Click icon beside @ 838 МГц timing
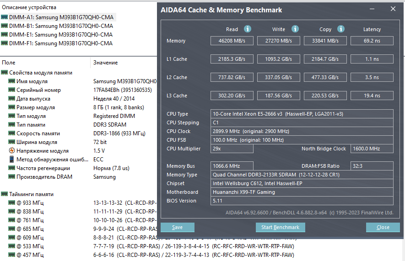 pos(11,211)
